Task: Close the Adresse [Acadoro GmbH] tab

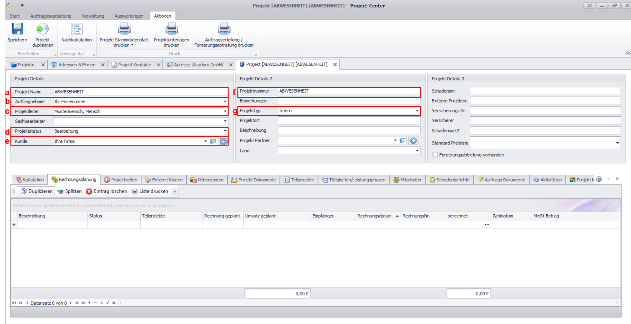Action: (231, 65)
